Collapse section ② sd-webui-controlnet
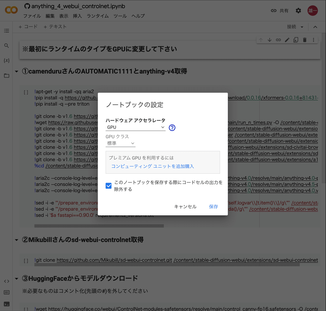Image resolution: width=326 pixels, height=311 pixels. coord(17,240)
